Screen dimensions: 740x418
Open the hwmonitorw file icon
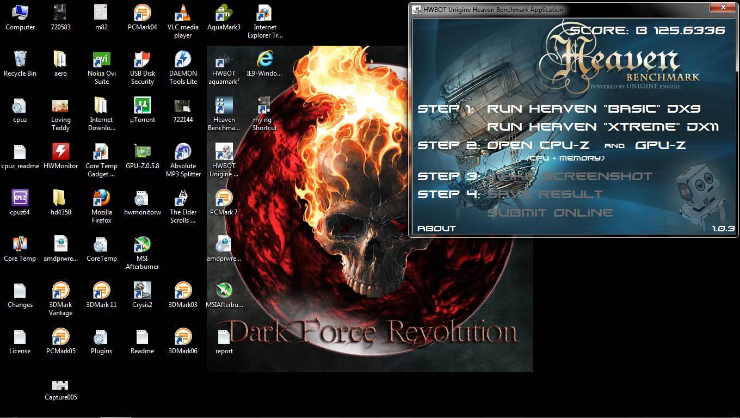coord(142,203)
